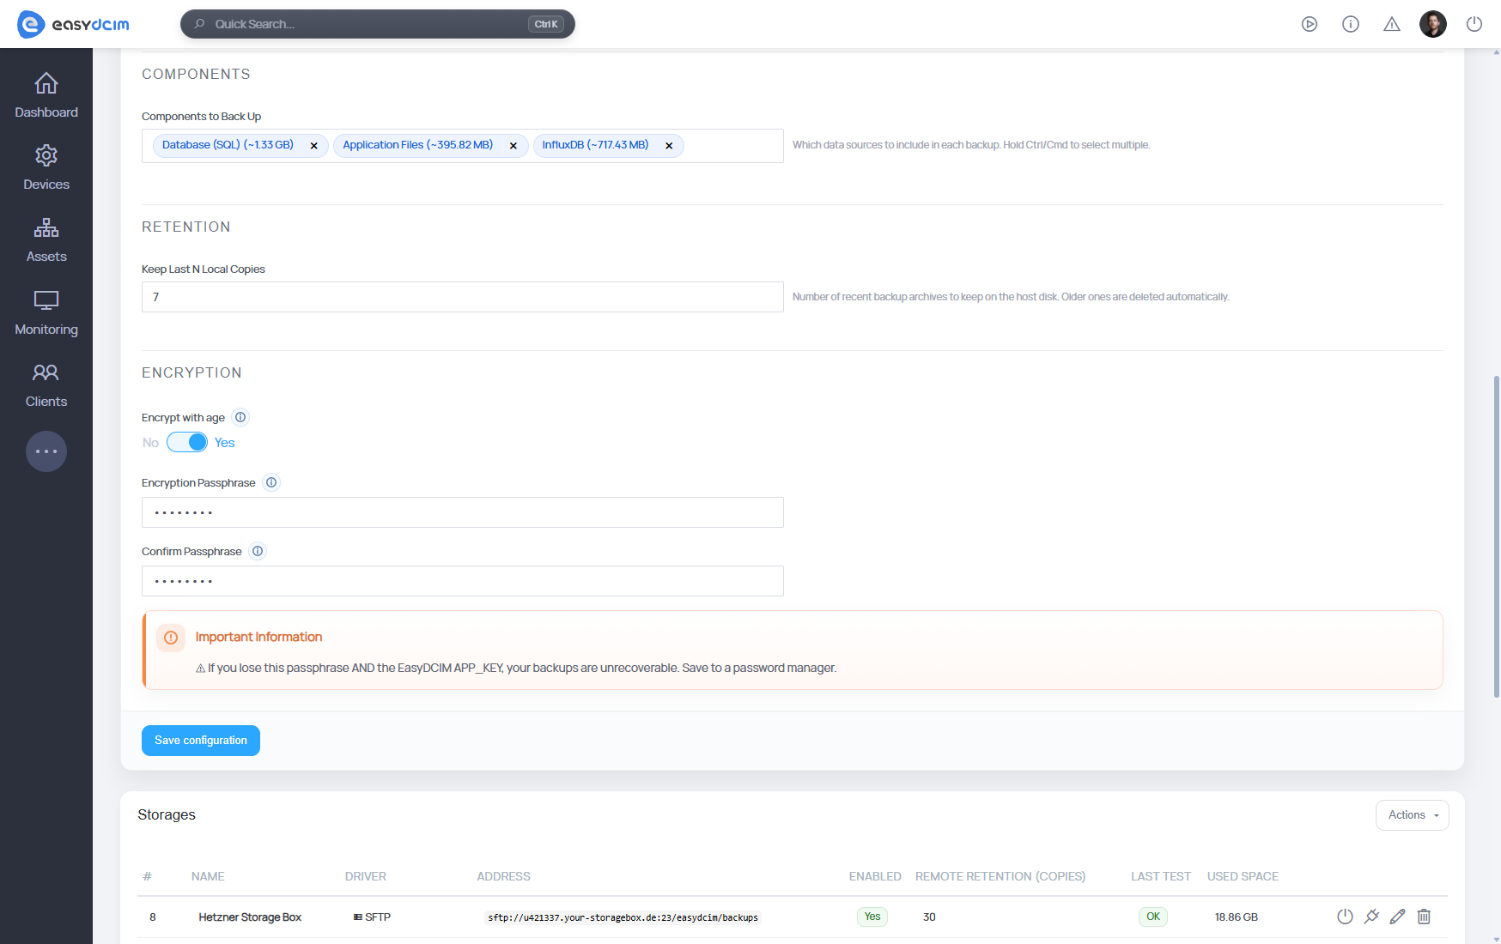
Task: Click the EasyDCIM logo
Action: pyautogui.click(x=73, y=24)
